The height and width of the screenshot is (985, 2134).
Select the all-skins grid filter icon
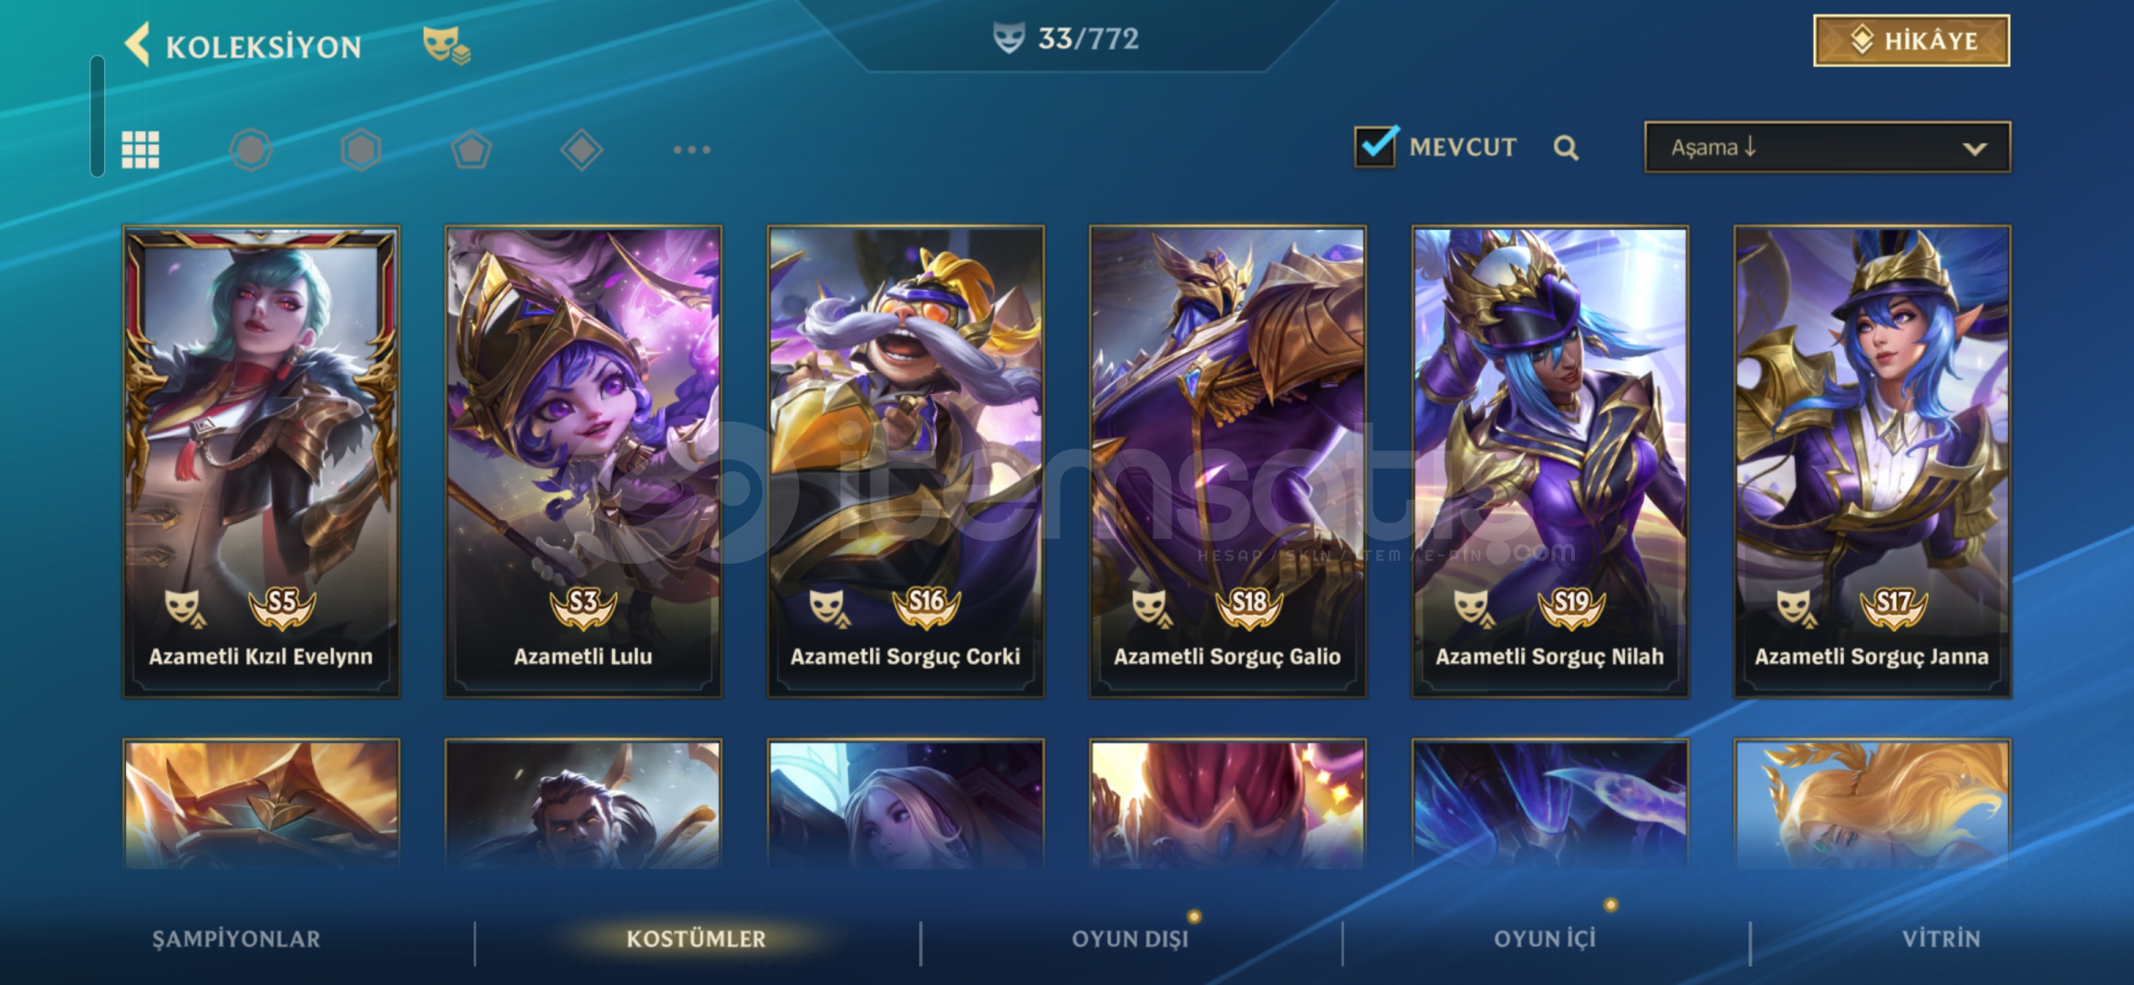click(x=140, y=150)
